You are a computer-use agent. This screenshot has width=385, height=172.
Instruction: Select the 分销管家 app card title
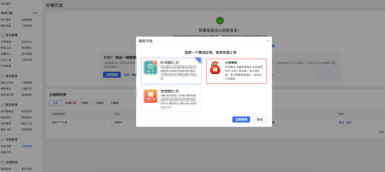231,63
